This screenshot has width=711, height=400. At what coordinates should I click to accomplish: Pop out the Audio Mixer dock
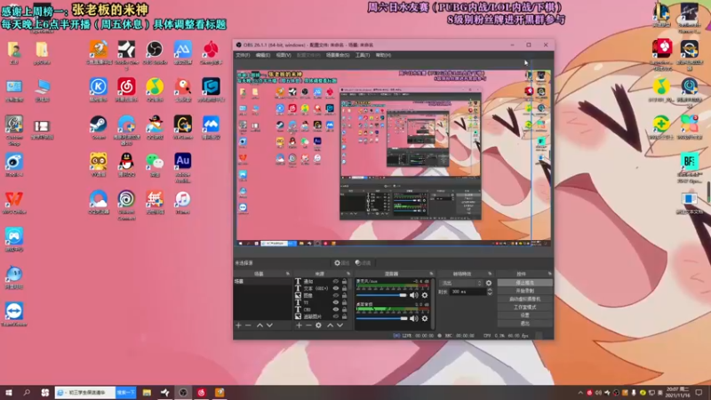click(431, 274)
